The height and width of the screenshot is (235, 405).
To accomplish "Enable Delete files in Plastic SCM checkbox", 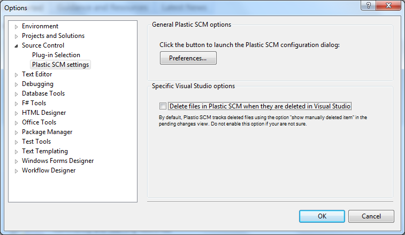I will 163,106.
